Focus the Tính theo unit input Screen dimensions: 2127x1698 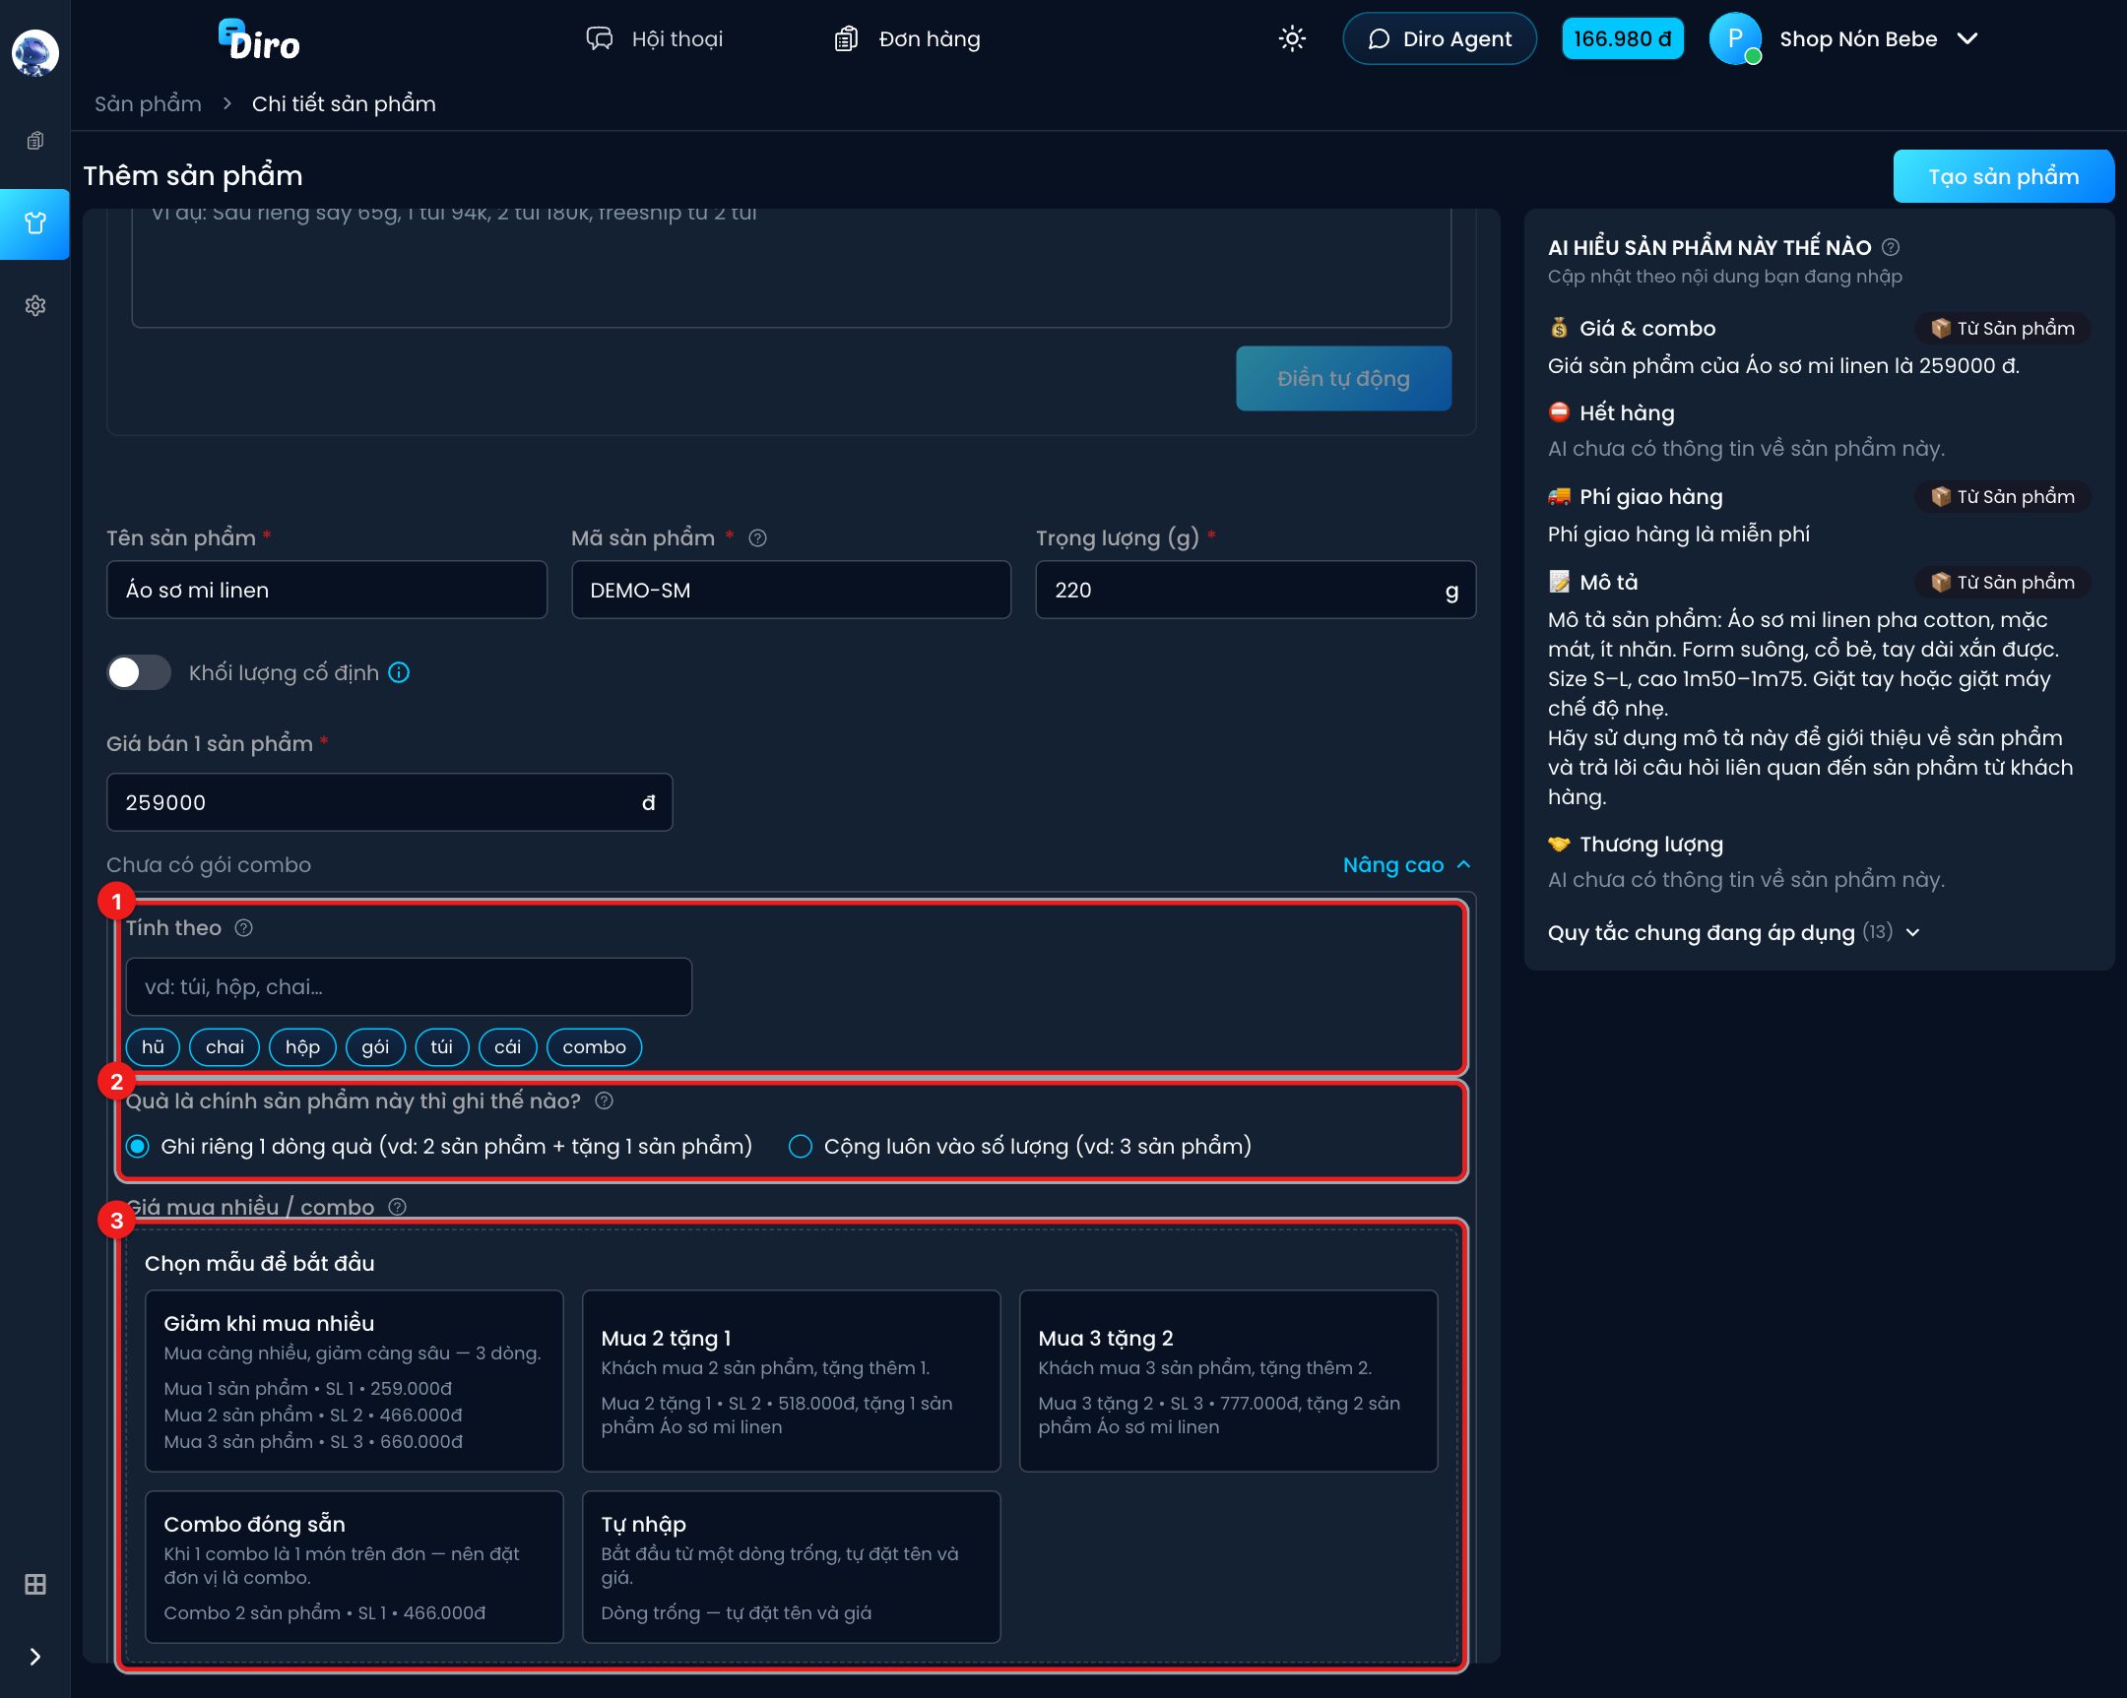(409, 987)
